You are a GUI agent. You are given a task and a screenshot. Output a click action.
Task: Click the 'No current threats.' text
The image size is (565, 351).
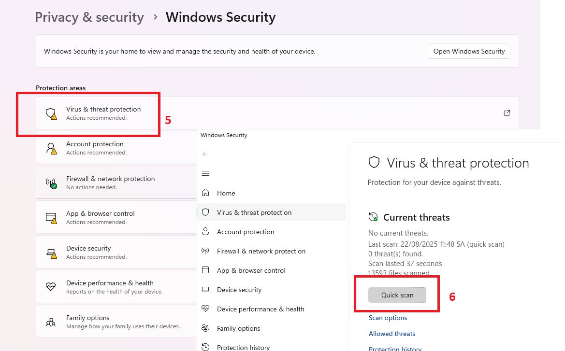pyautogui.click(x=398, y=233)
